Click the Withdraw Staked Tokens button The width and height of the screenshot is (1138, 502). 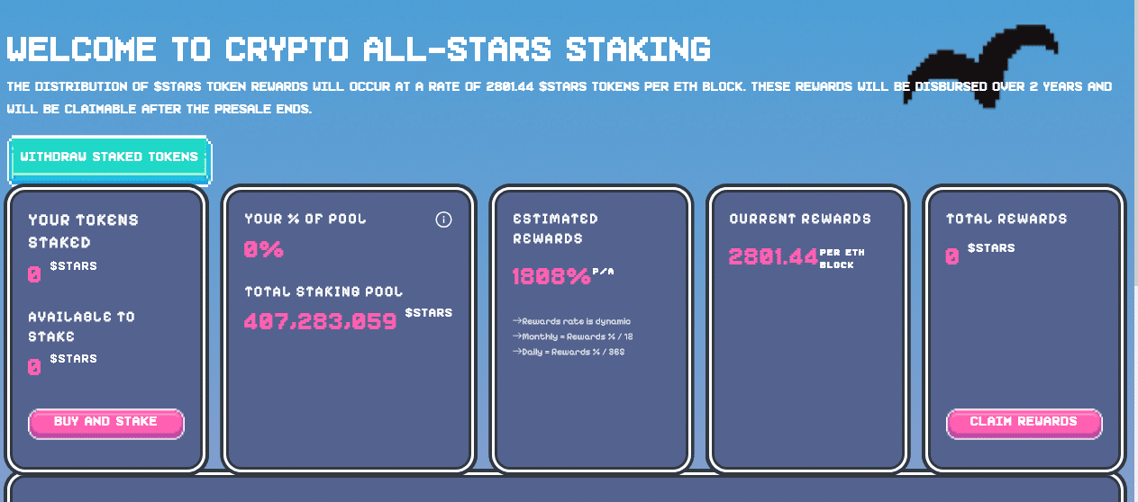(x=109, y=157)
